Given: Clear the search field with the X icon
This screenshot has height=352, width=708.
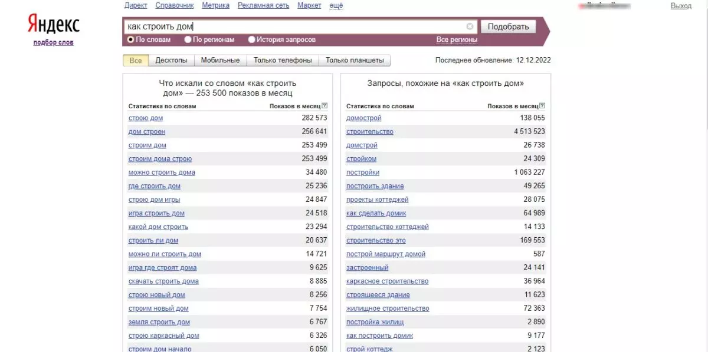Looking at the screenshot, I should pos(470,26).
